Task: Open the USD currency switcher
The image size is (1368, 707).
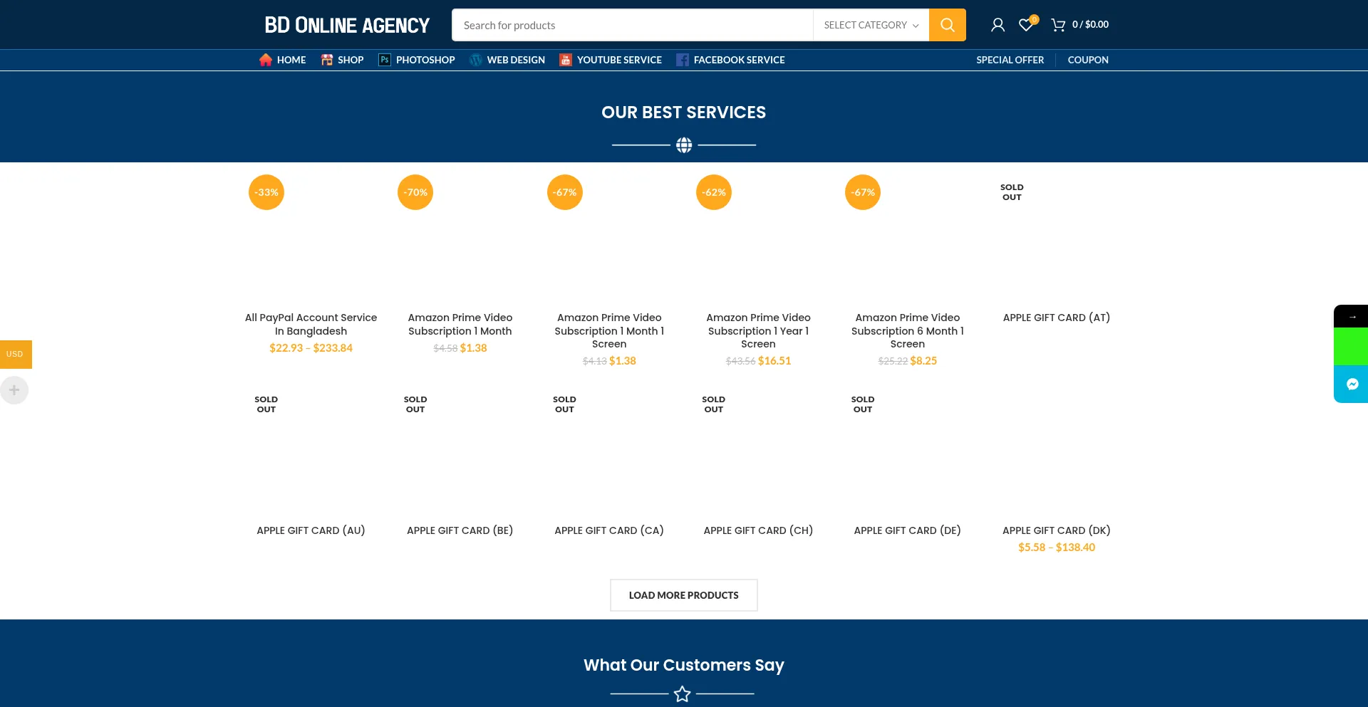Action: [15, 354]
